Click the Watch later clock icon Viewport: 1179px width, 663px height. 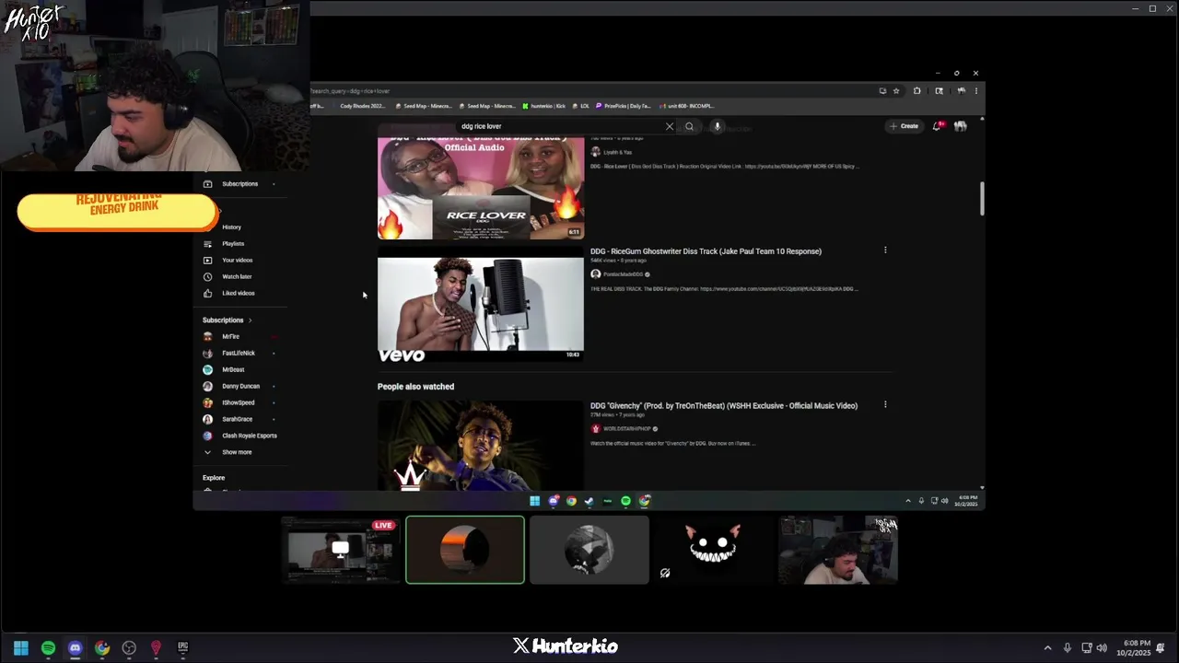[x=207, y=276]
